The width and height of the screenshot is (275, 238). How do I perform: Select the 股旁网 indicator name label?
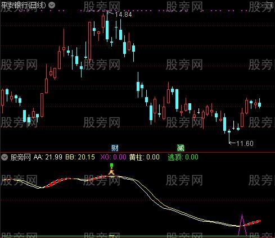pyautogui.click(x=21, y=157)
